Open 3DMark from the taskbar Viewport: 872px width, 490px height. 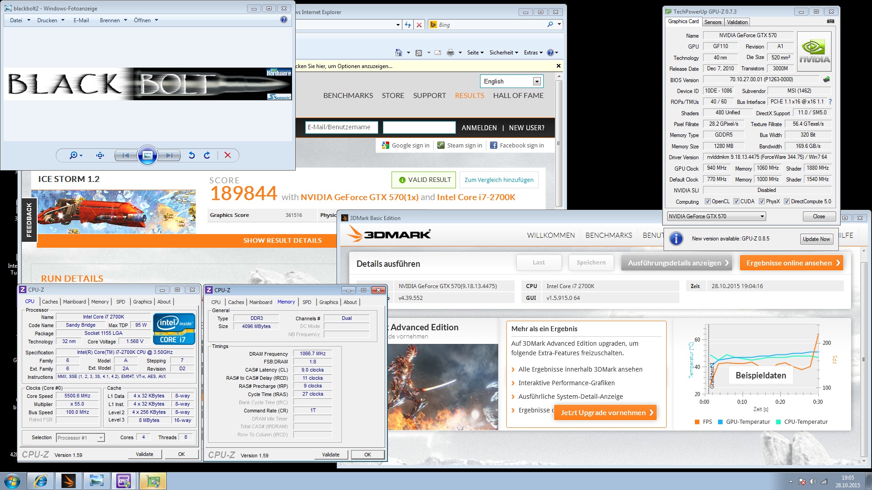[x=69, y=481]
